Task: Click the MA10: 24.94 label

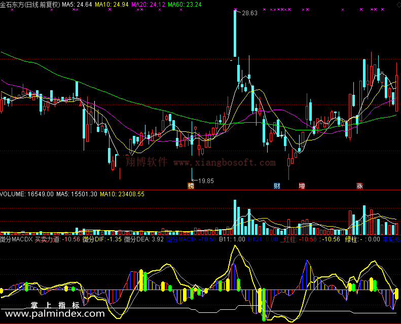Action: [112, 5]
